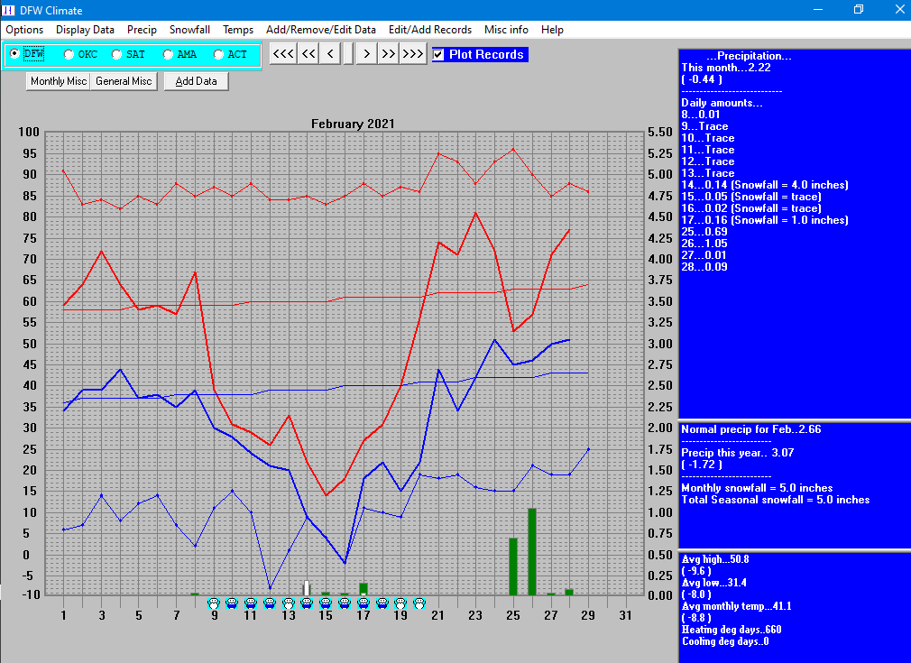The height and width of the screenshot is (663, 911).
Task: Maximize or restore the DFW Climate window
Action: coord(858,9)
